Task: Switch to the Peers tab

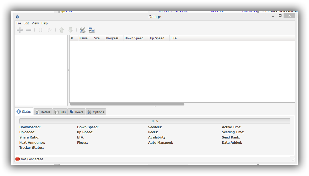Action: 77,112
